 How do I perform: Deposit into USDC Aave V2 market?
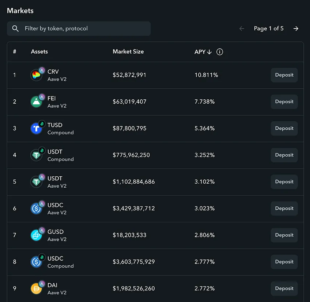[x=284, y=208]
